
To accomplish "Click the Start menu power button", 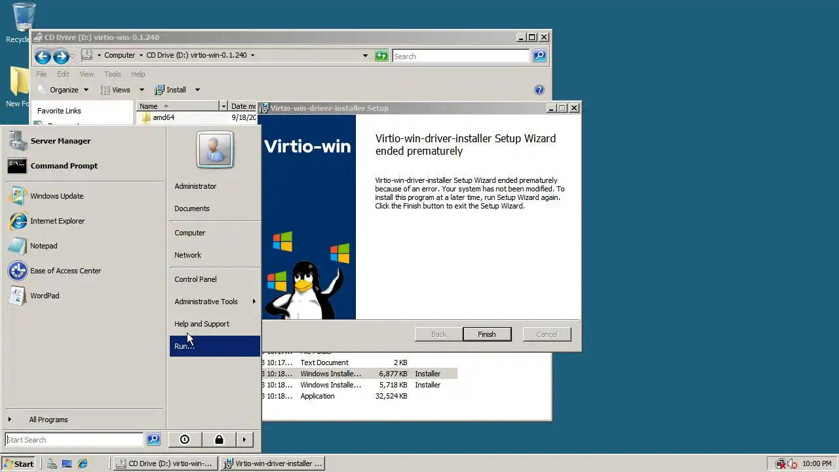I will click(185, 440).
